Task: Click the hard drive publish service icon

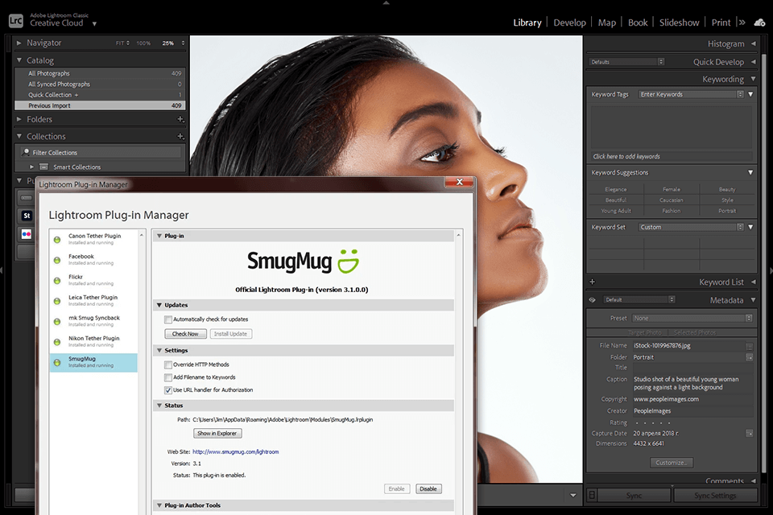Action: click(x=26, y=198)
